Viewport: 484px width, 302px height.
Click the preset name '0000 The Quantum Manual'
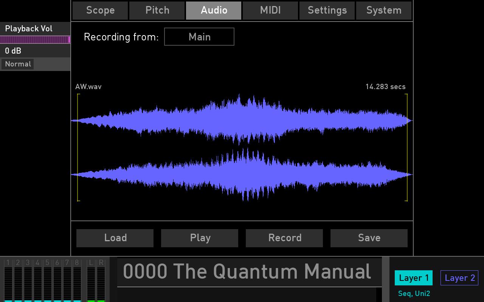[248, 271]
